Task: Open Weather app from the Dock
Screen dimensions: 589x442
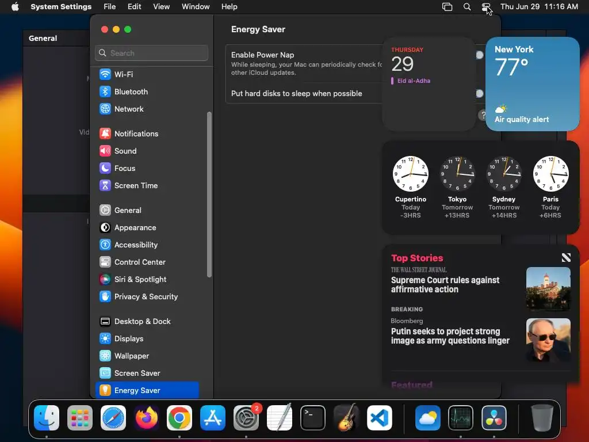Action: point(428,418)
